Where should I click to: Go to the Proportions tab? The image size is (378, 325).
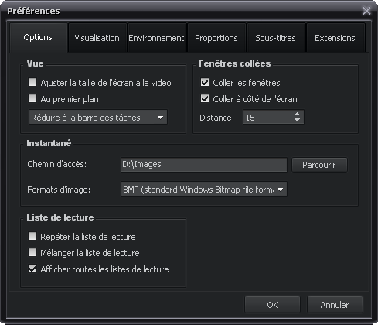(x=216, y=38)
